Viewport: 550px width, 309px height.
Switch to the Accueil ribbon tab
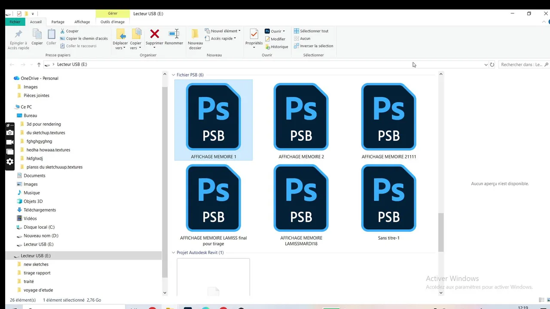click(36, 22)
